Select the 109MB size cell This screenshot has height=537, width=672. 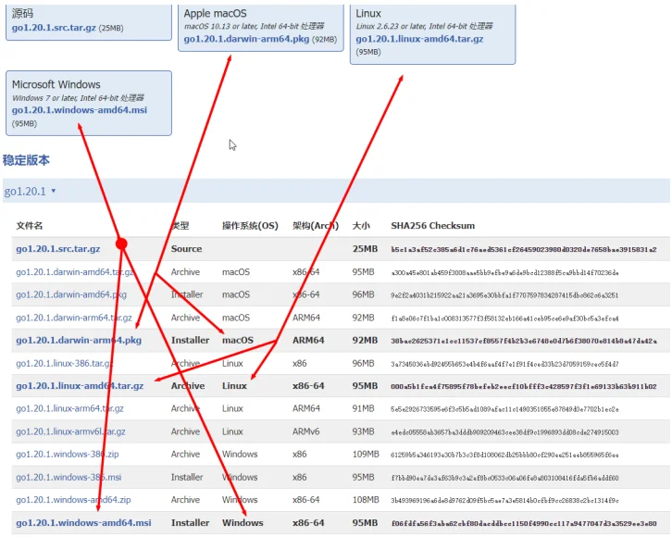(366, 454)
